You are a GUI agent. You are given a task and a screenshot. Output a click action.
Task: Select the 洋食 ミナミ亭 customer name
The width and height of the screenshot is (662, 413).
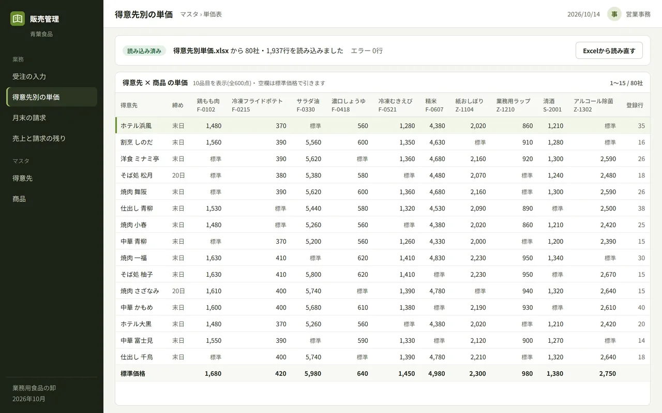tap(140, 158)
